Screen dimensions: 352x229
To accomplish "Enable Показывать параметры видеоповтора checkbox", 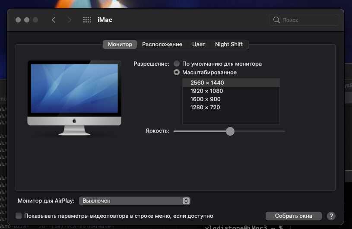I will tap(19, 216).
